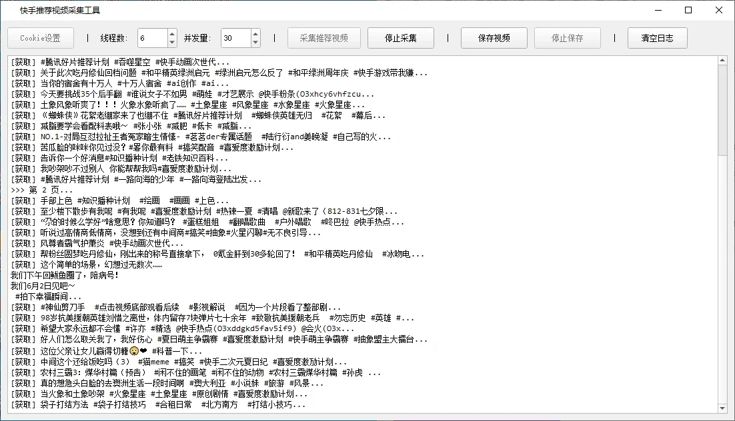Click log line starting '听说过高情商低情商'
735x421 pixels.
165,232
